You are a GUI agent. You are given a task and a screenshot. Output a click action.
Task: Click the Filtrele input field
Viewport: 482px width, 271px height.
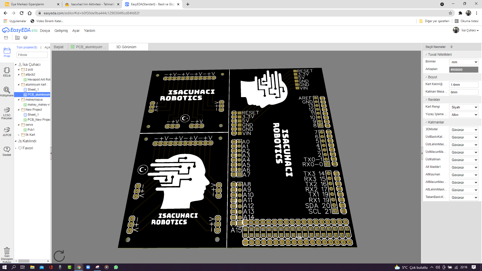pyautogui.click(x=32, y=55)
